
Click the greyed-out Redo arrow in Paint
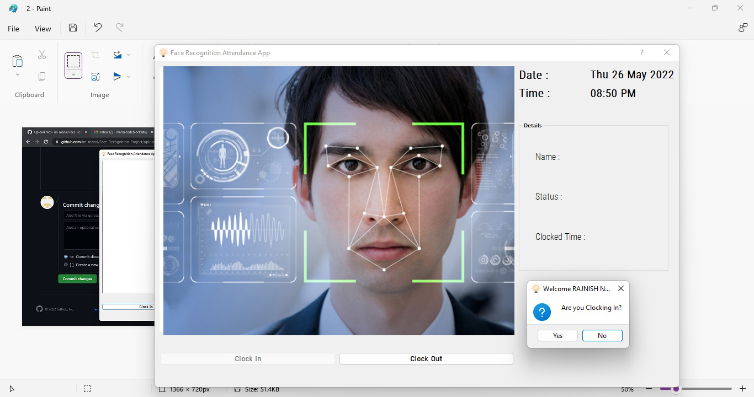(119, 28)
